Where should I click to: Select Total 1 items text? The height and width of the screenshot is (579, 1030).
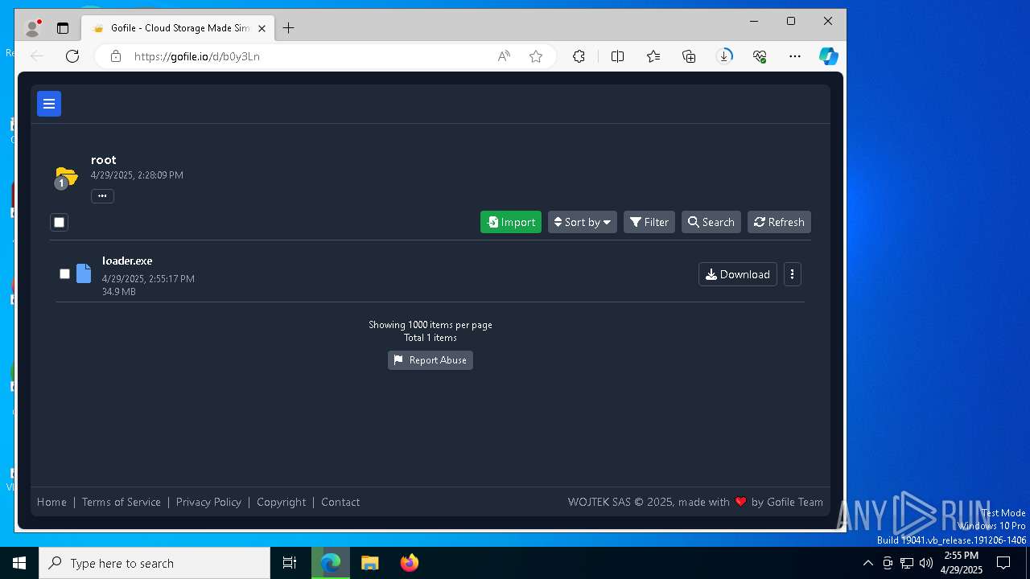[431, 338]
